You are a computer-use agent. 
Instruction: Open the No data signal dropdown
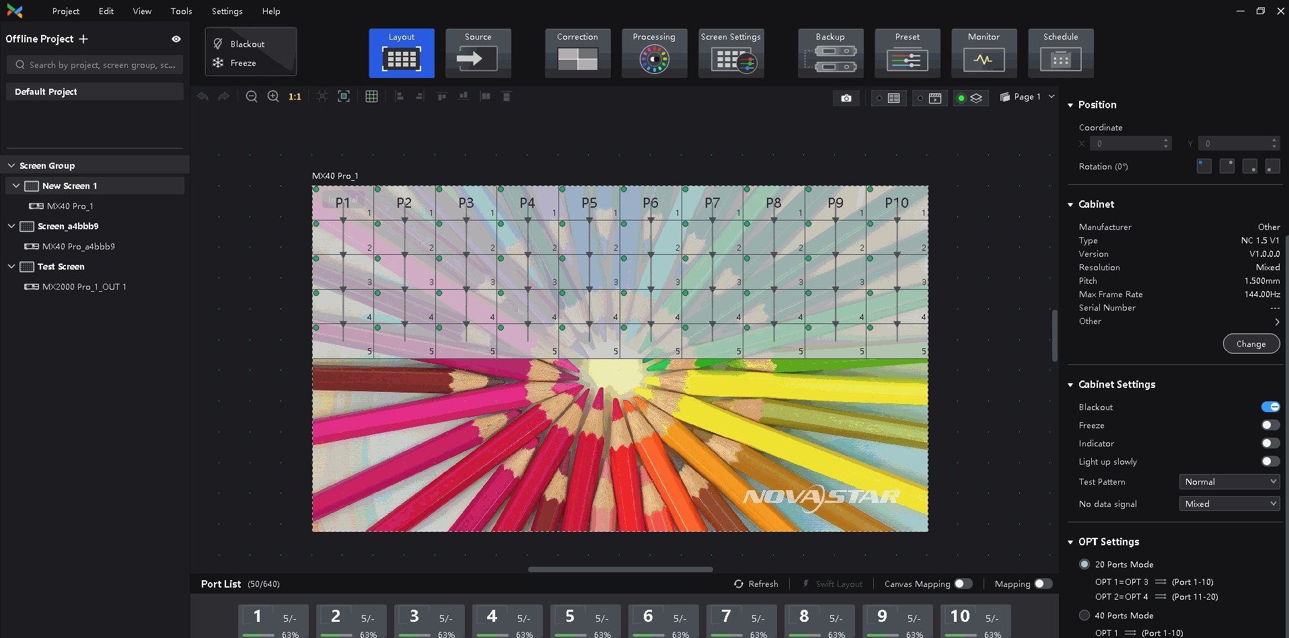point(1229,504)
